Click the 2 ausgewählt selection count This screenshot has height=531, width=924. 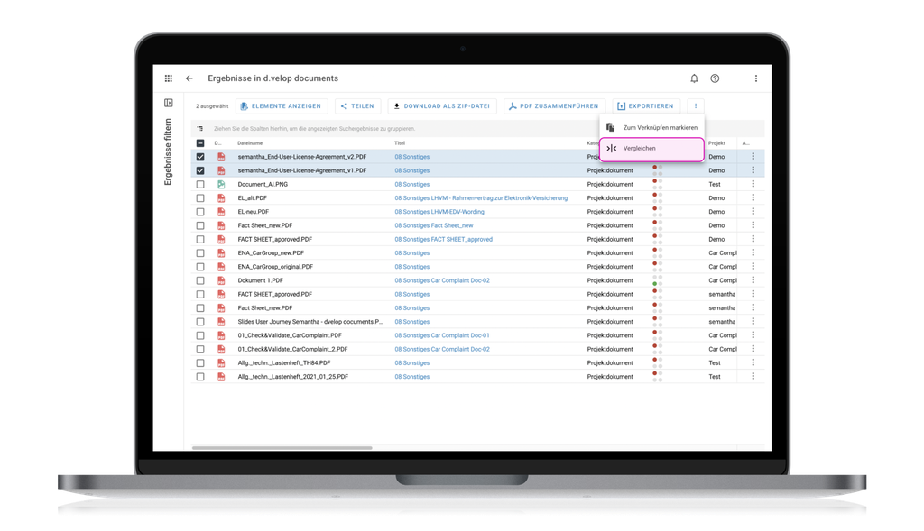pyautogui.click(x=212, y=106)
